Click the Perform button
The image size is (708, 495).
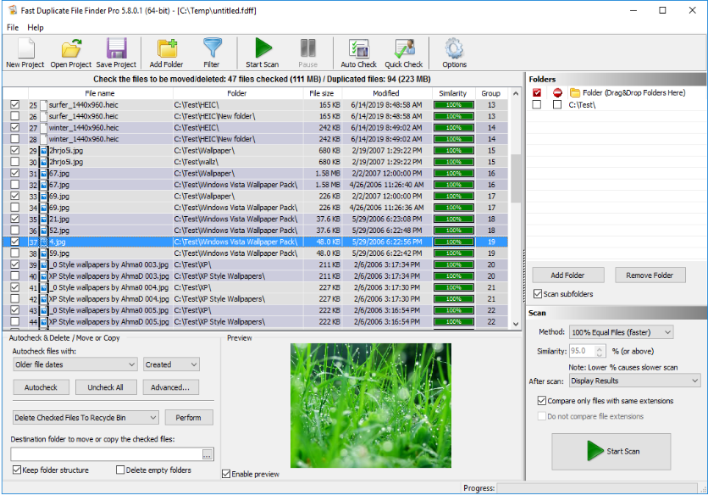189,418
